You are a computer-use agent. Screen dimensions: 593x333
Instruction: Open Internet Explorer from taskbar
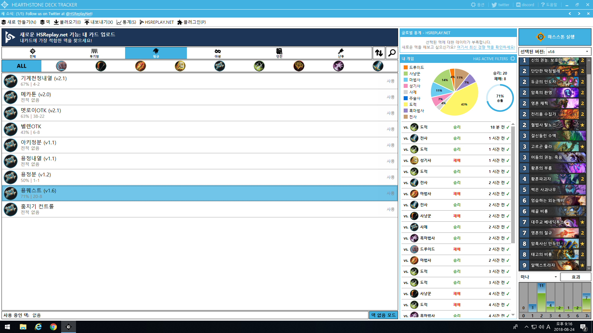(38, 327)
